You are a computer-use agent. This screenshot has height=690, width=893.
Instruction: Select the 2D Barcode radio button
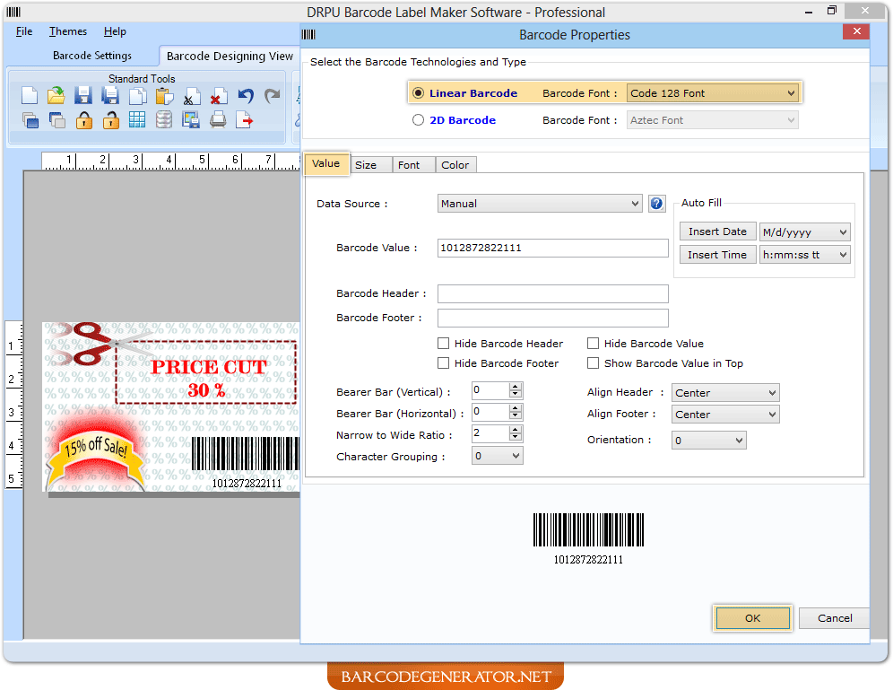(418, 120)
